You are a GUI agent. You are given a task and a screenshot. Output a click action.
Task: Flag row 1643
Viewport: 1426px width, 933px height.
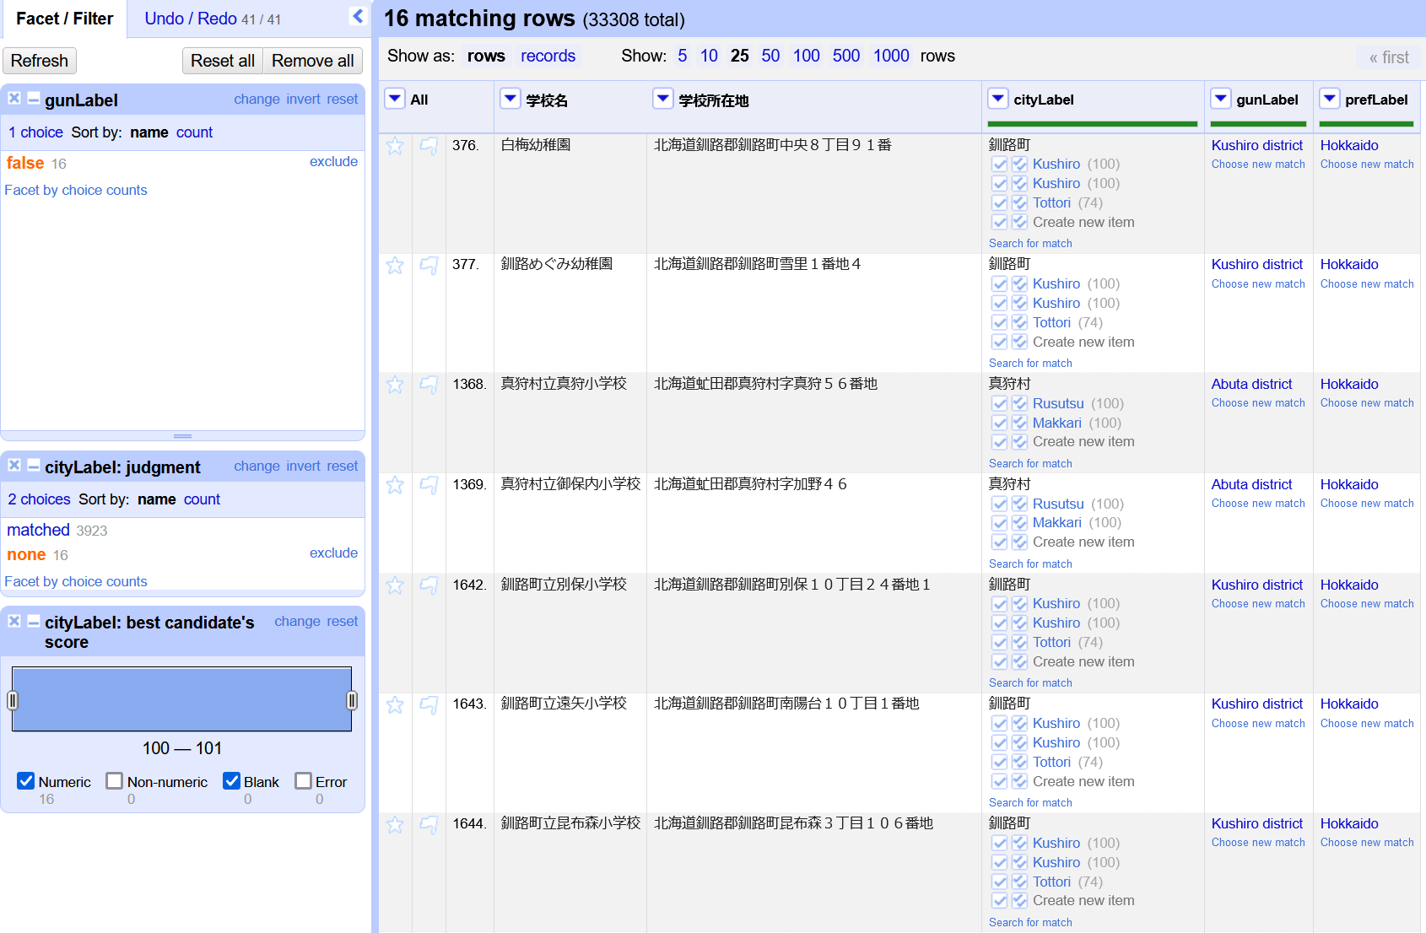(429, 705)
